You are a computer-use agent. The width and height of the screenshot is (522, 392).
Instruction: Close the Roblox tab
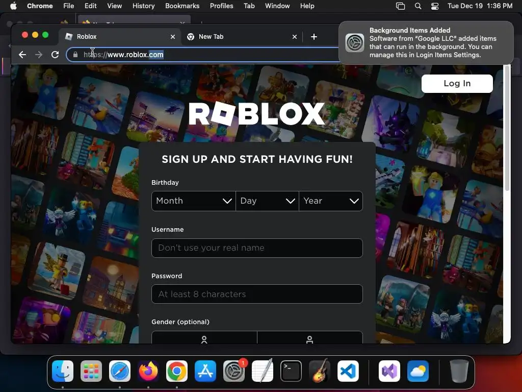[173, 37]
